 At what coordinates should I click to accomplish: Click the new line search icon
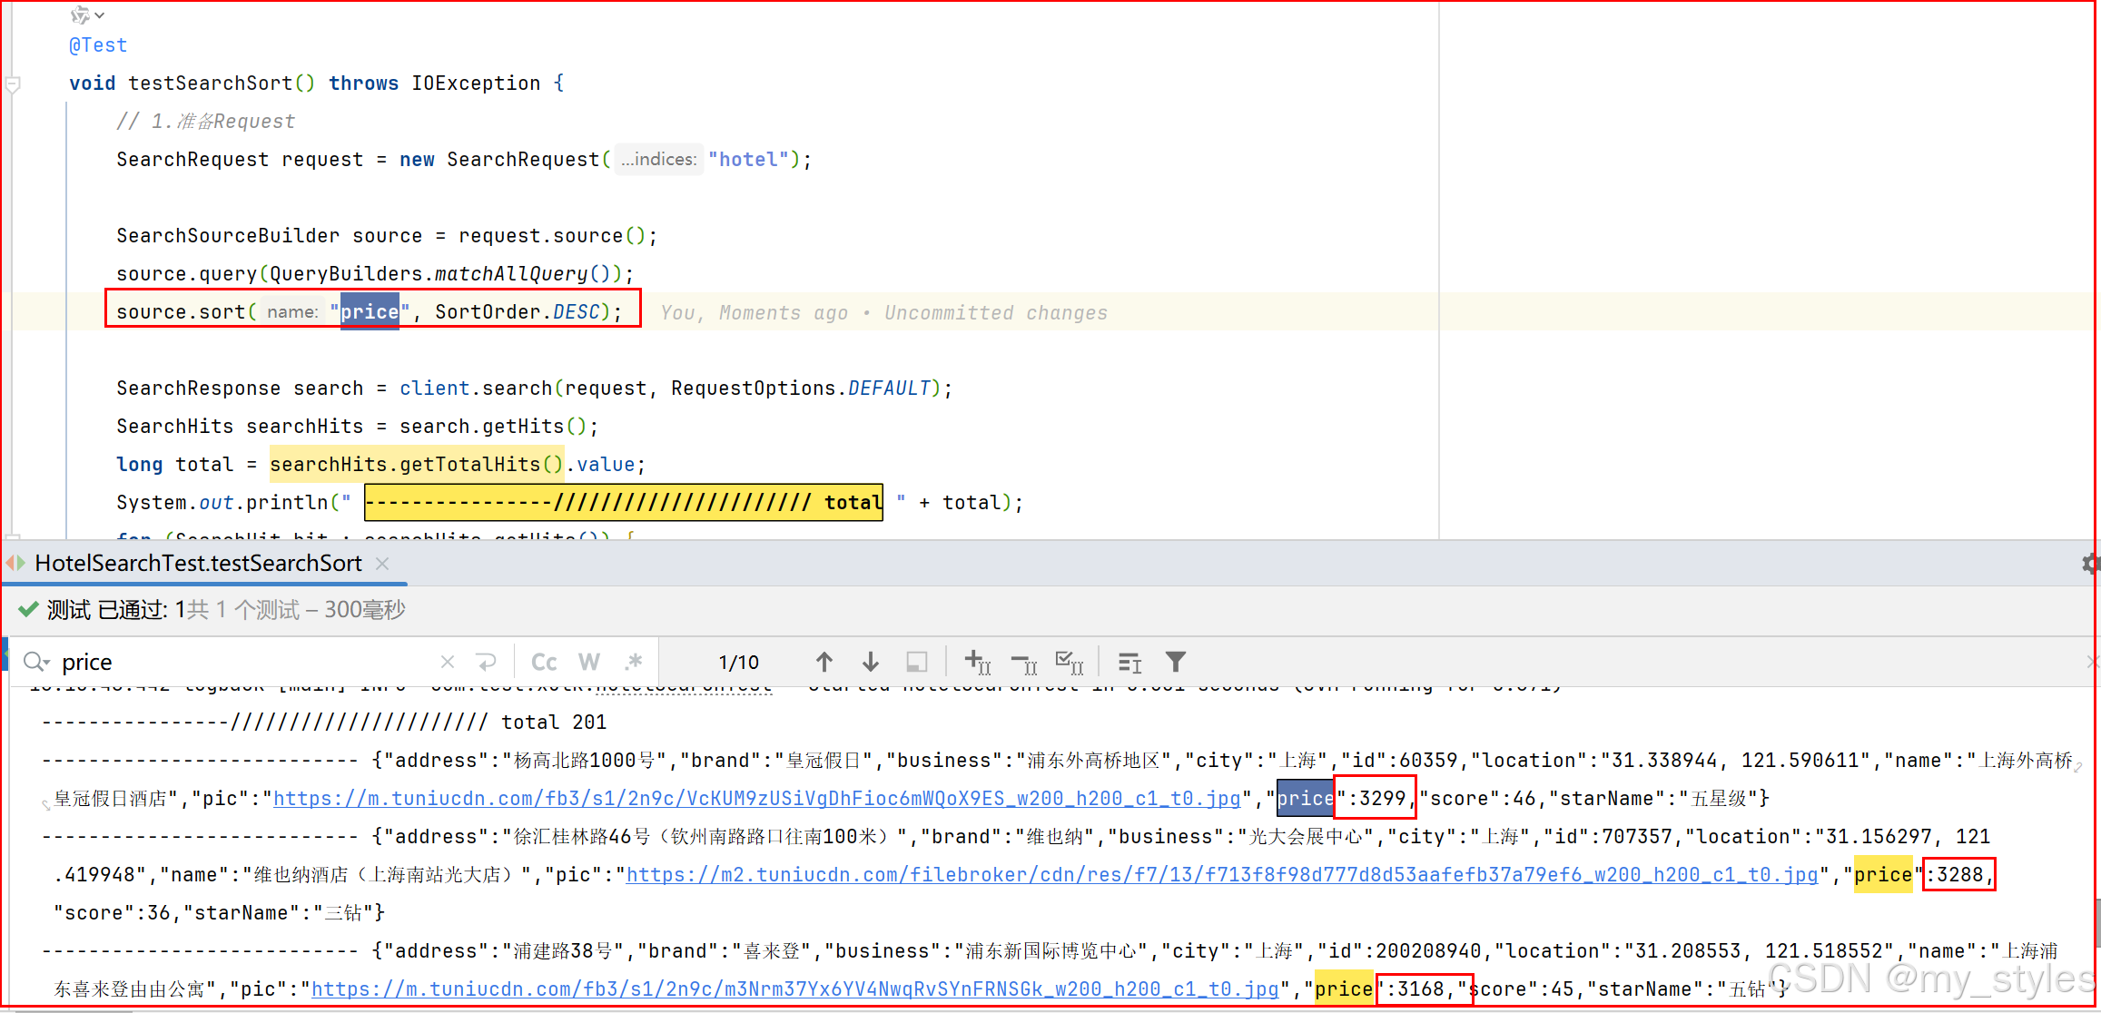pos(486,662)
